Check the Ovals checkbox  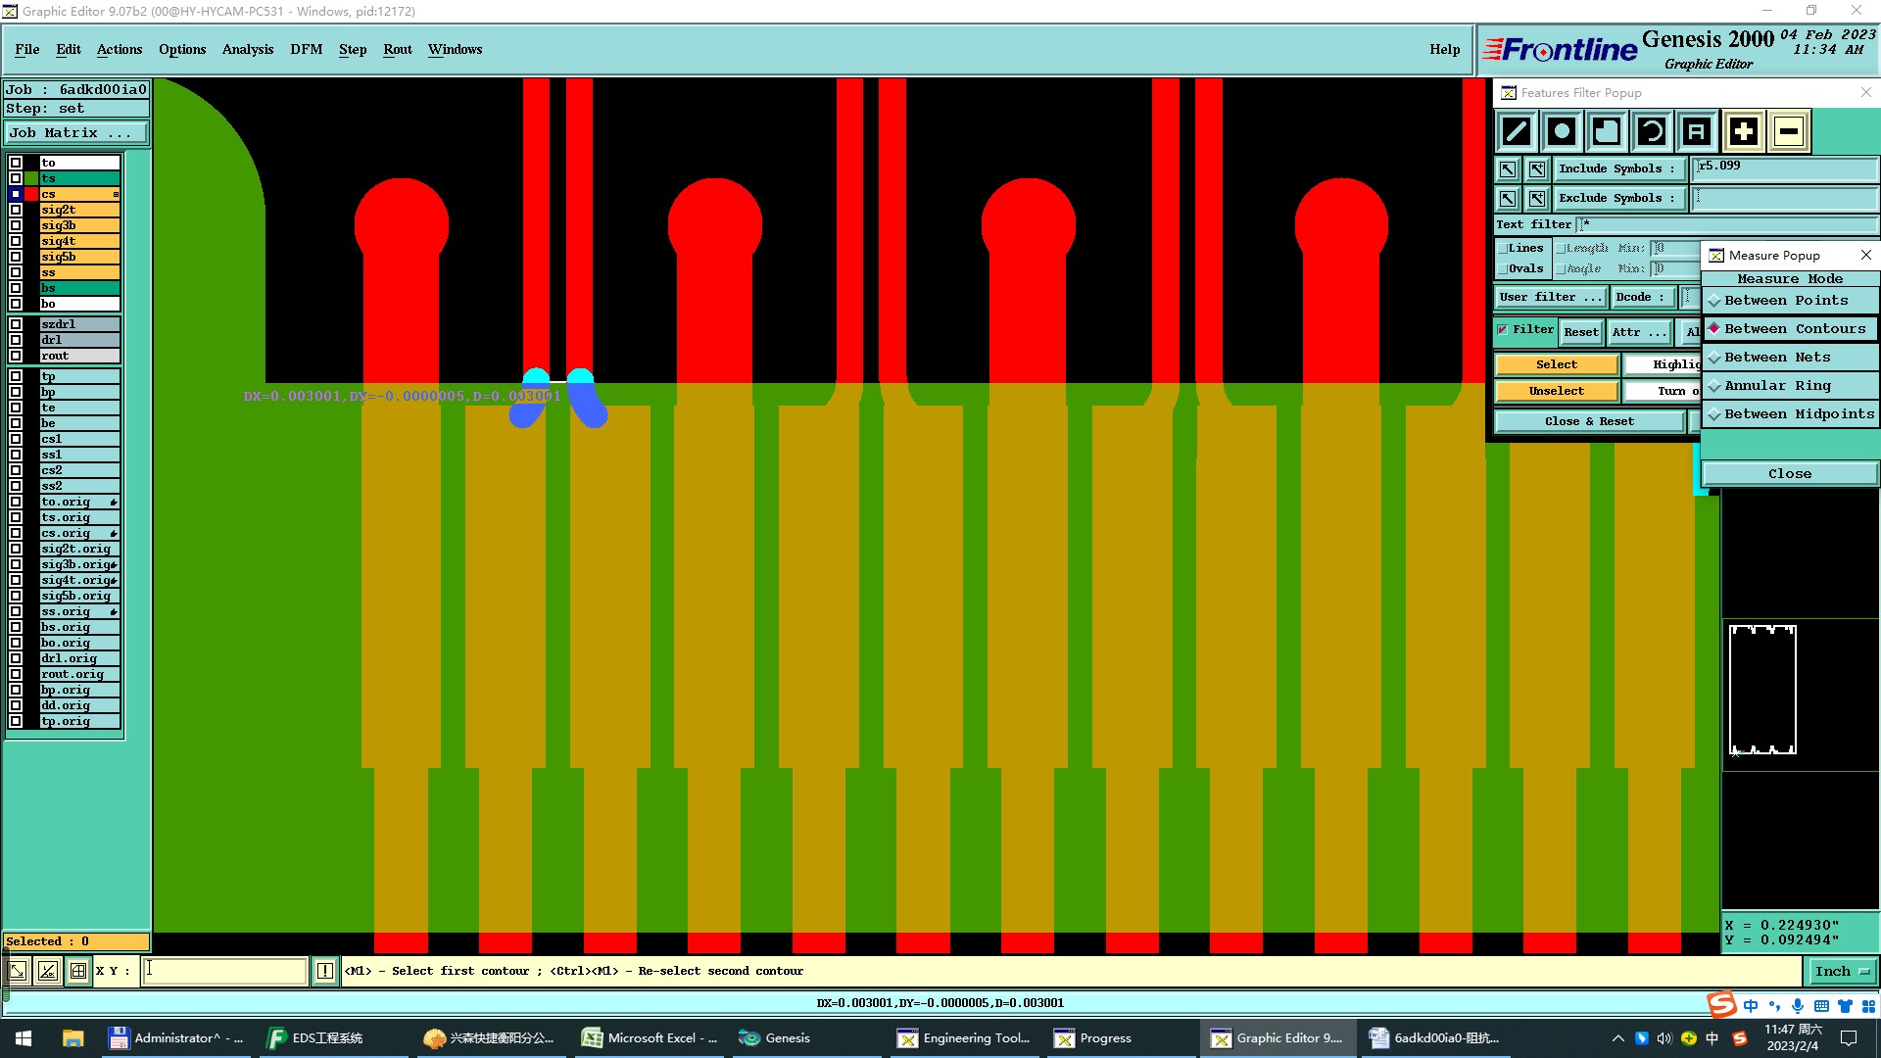[1503, 269]
